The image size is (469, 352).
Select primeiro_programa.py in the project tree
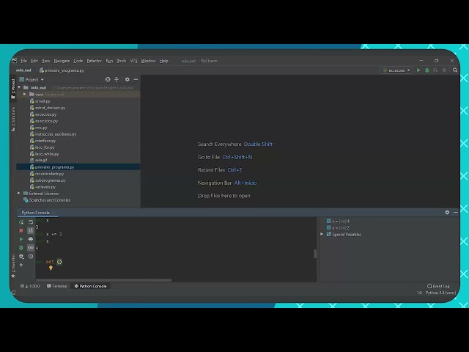coord(54,167)
